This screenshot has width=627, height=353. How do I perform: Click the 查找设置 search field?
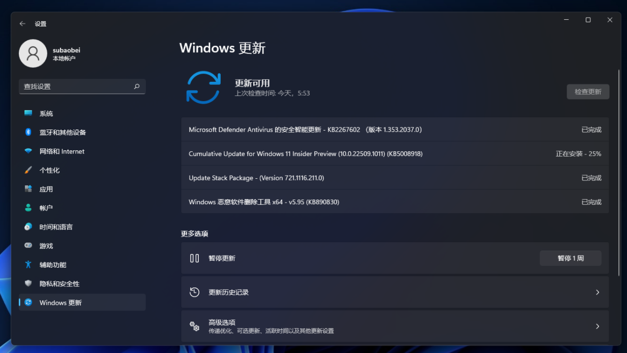click(82, 86)
